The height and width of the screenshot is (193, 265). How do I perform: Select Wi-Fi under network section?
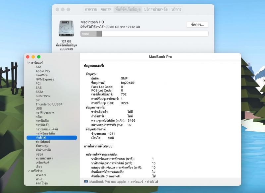[x=39, y=179]
